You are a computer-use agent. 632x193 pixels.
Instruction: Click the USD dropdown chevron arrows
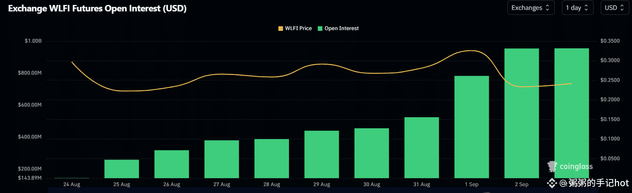click(622, 8)
